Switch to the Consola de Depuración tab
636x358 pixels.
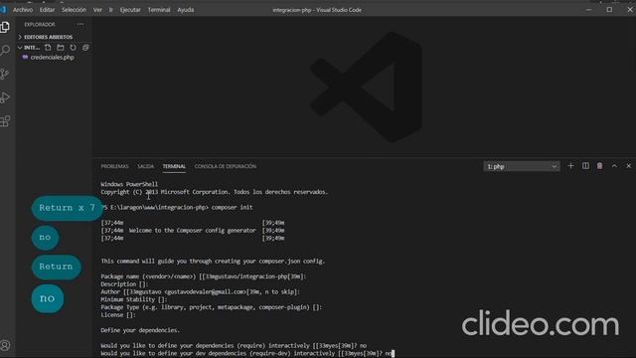226,166
